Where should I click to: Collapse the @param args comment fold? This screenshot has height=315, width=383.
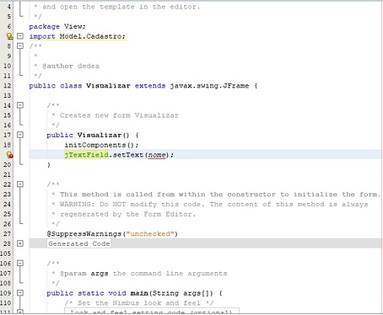pyautogui.click(x=20, y=263)
